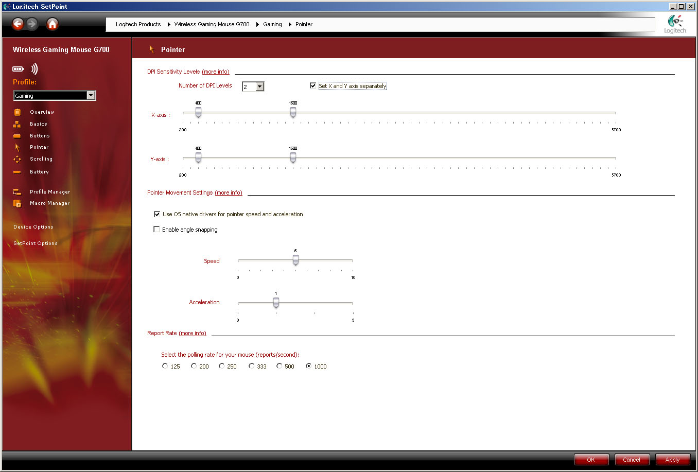Toggle Use OS native drivers checkbox
The width and height of the screenshot is (698, 472).
tap(157, 214)
